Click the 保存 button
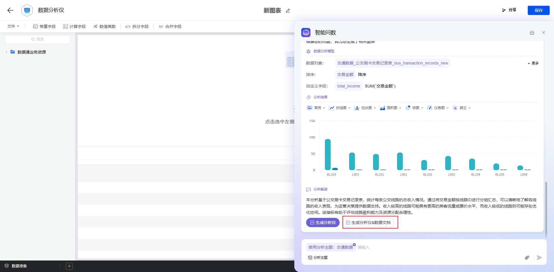 click(x=538, y=10)
